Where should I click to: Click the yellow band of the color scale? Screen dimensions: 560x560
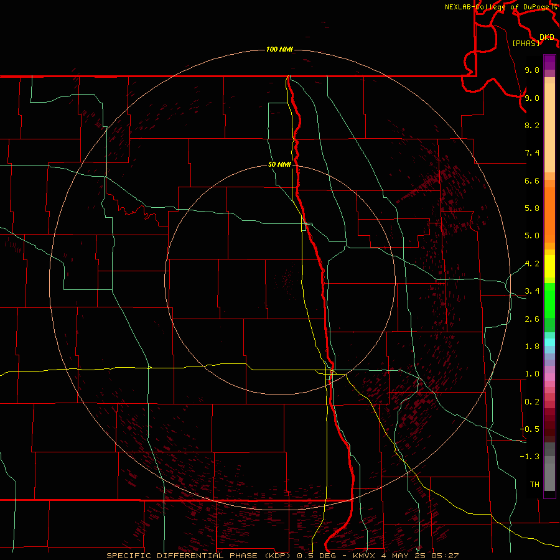[x=549, y=266]
